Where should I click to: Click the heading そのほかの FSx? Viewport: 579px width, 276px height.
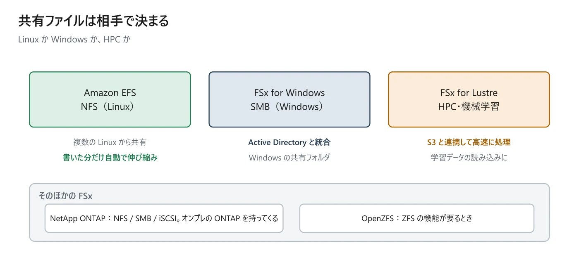(65, 196)
